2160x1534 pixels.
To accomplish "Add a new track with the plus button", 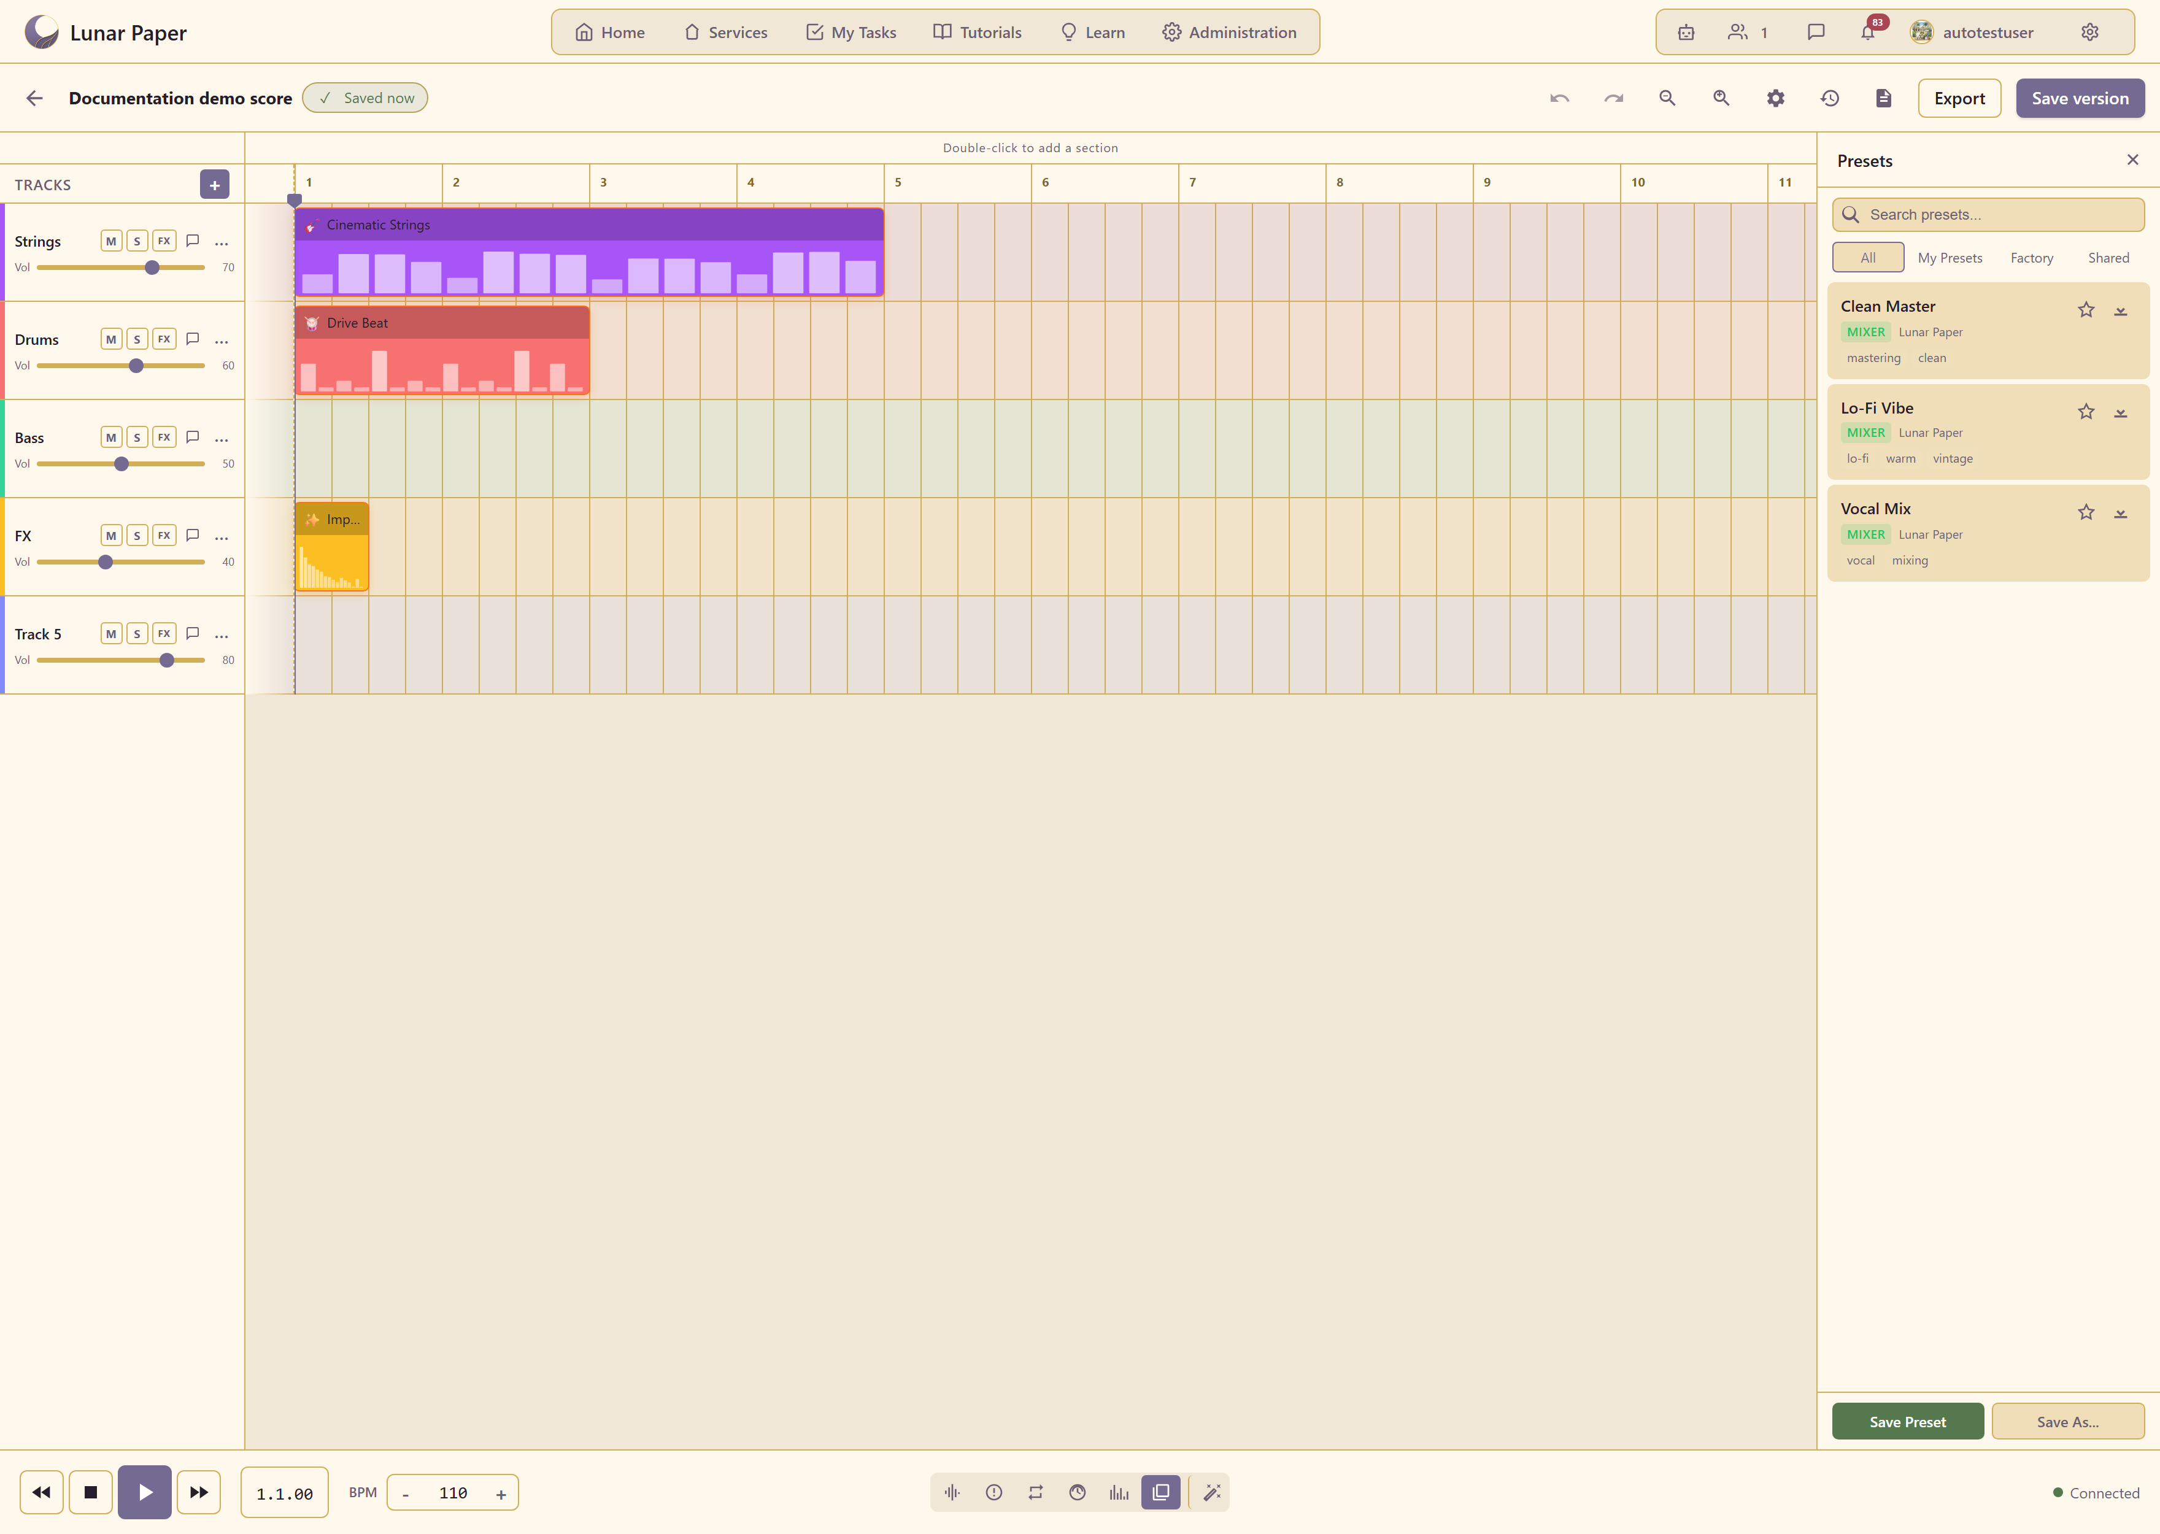I will (x=214, y=185).
